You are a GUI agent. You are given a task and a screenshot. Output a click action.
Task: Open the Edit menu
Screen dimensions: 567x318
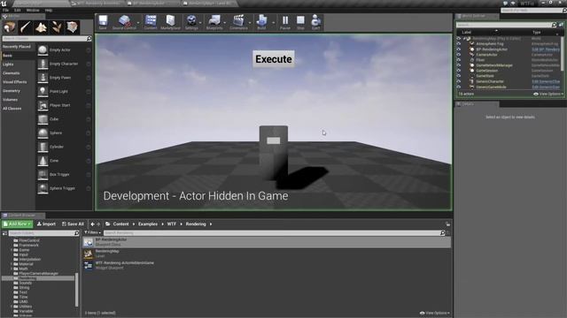tap(18, 10)
